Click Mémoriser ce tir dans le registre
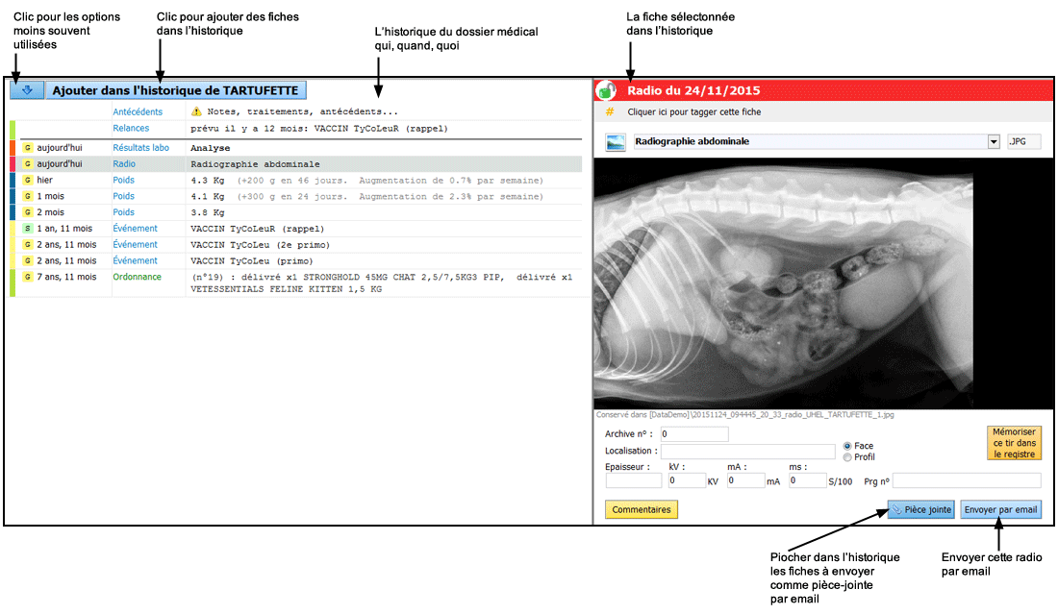1058x614 pixels. click(1014, 443)
